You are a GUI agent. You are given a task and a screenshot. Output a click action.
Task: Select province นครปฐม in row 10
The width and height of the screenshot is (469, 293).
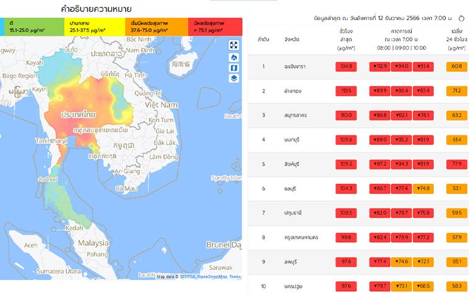(293, 287)
